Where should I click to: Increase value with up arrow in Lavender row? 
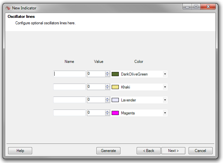107,99
